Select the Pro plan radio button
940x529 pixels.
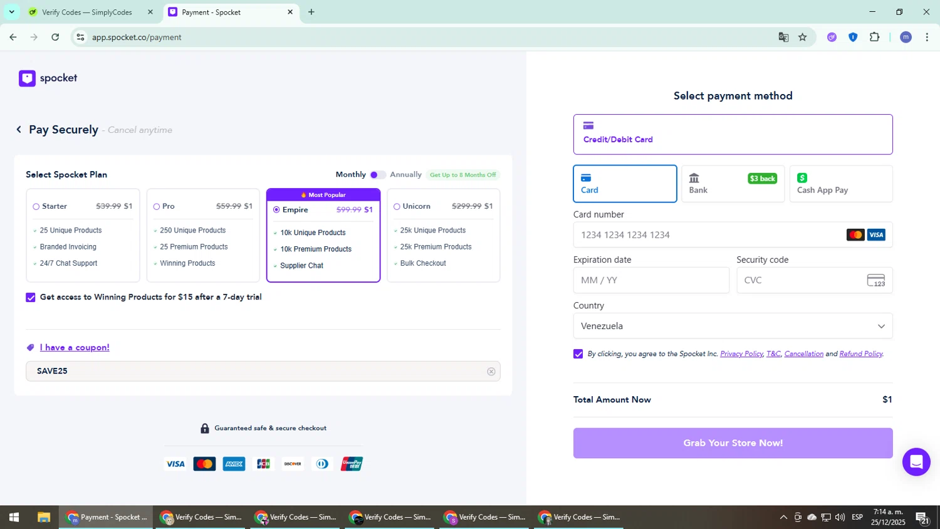pyautogui.click(x=157, y=206)
